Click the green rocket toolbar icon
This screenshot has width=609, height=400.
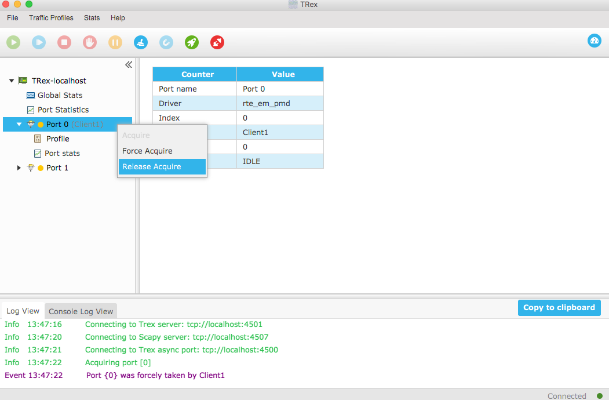[x=192, y=42]
